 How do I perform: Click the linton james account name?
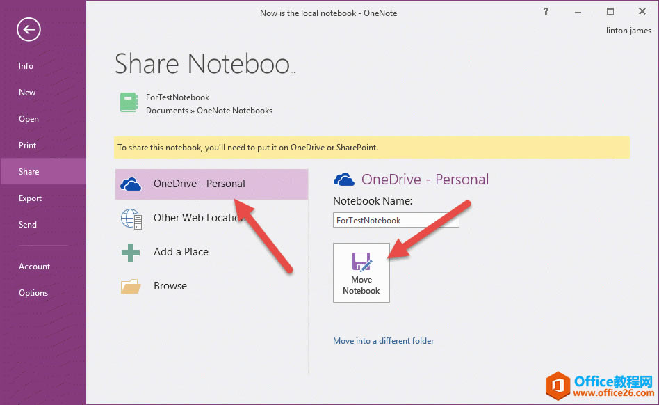tap(630, 29)
